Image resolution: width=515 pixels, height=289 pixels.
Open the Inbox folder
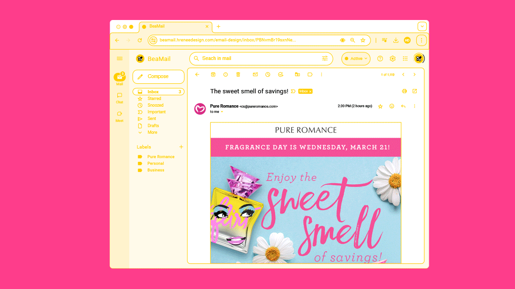click(158, 92)
